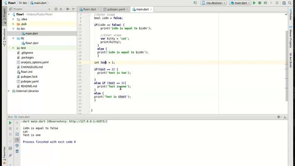Hide the Run panel with the download-arrow icon
Image resolution: width=295 pixels, height=166 pixels.
(285, 117)
